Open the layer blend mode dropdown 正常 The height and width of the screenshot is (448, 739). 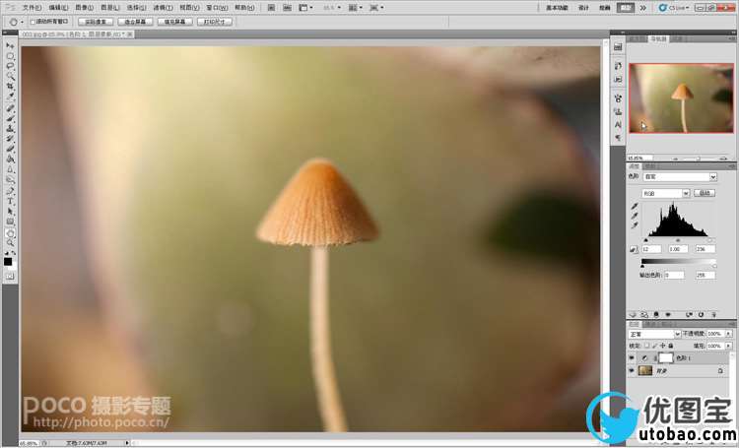(x=654, y=334)
